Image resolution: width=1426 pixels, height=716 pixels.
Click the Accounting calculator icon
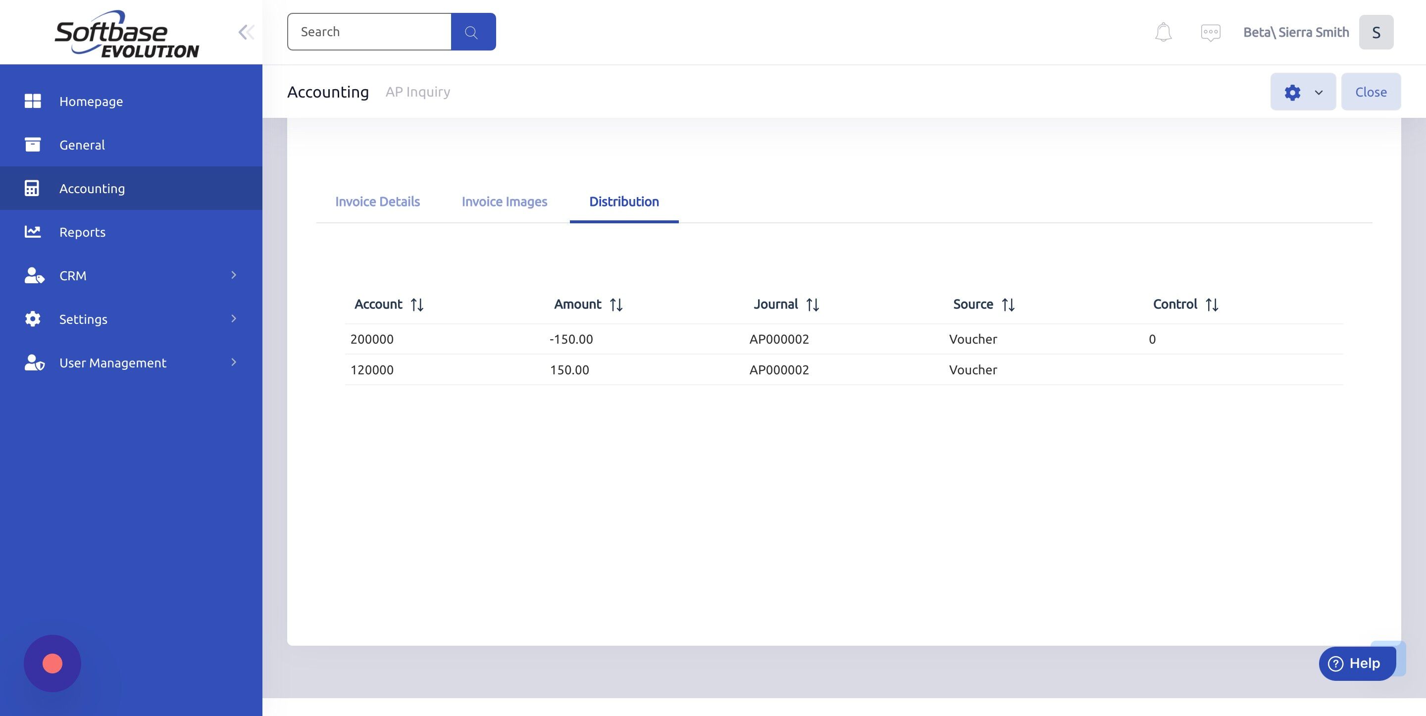click(x=33, y=188)
